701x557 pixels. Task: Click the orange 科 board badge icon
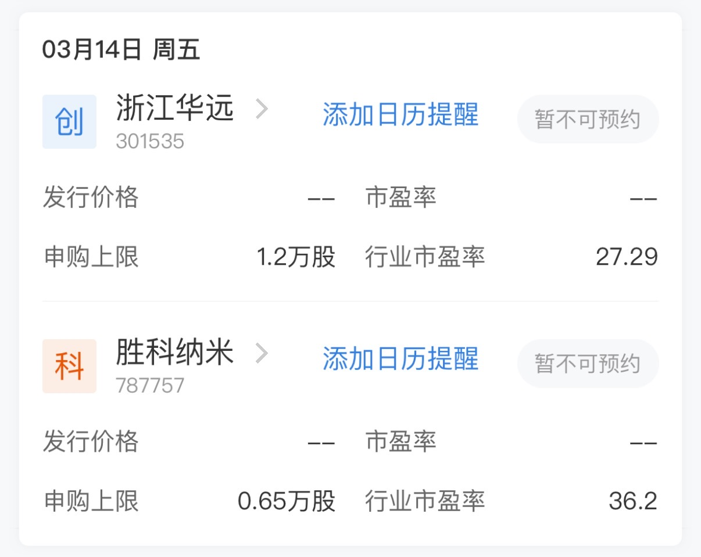[x=69, y=366]
